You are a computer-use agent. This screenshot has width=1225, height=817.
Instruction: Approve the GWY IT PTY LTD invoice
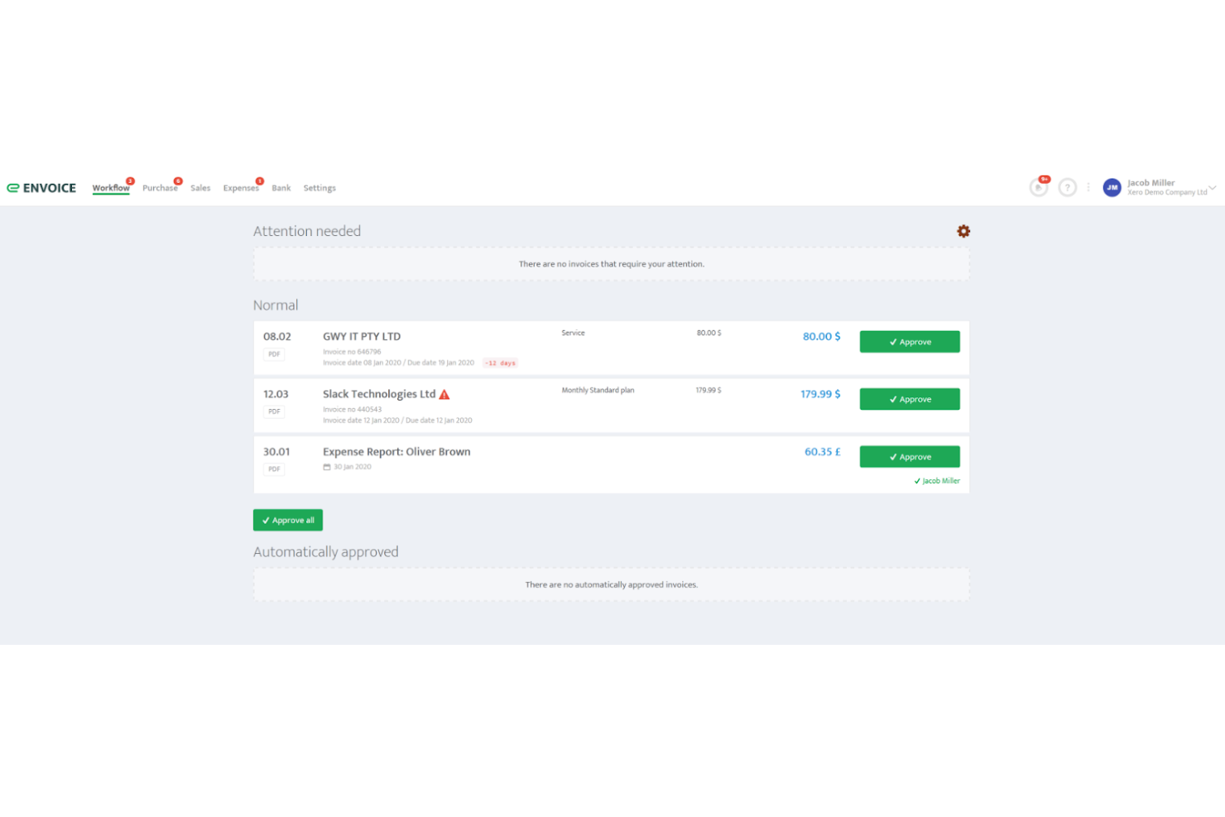click(909, 341)
